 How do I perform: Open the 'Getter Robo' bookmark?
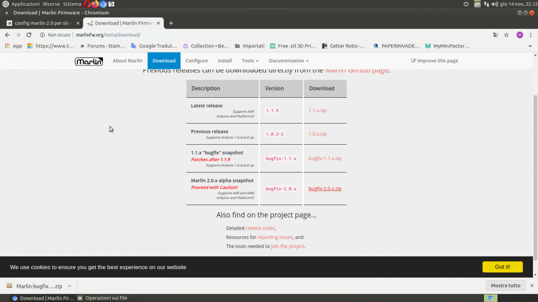coord(343,46)
